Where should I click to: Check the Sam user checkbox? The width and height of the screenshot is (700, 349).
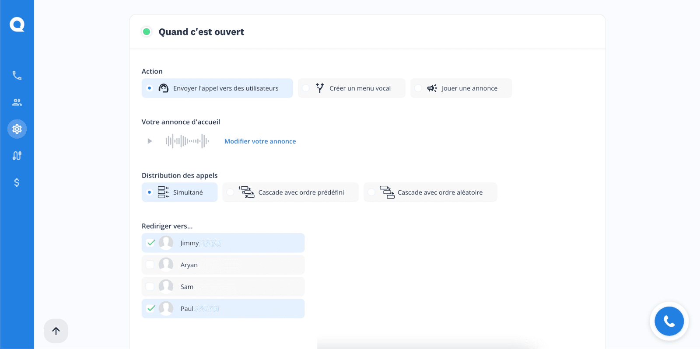click(150, 286)
